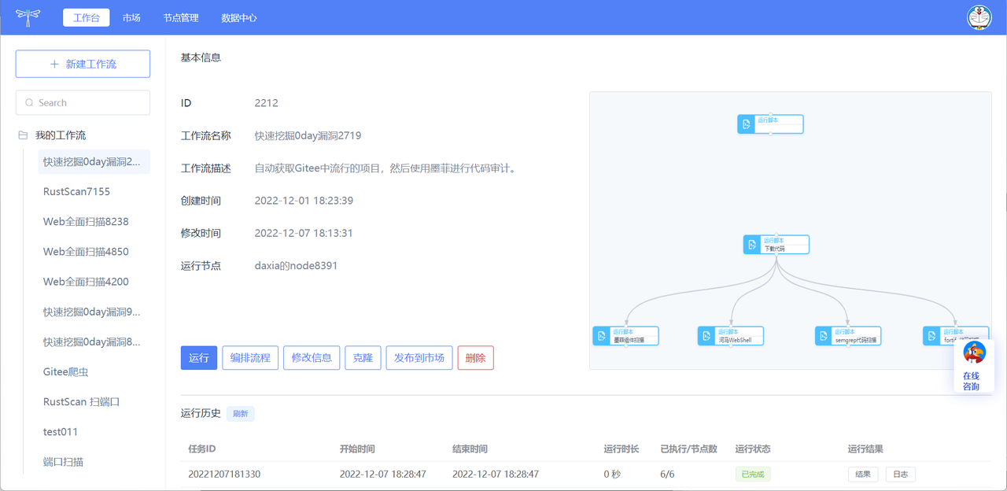The image size is (1007, 491).
Task: Click the dragonfly logo in header
Action: 28,17
